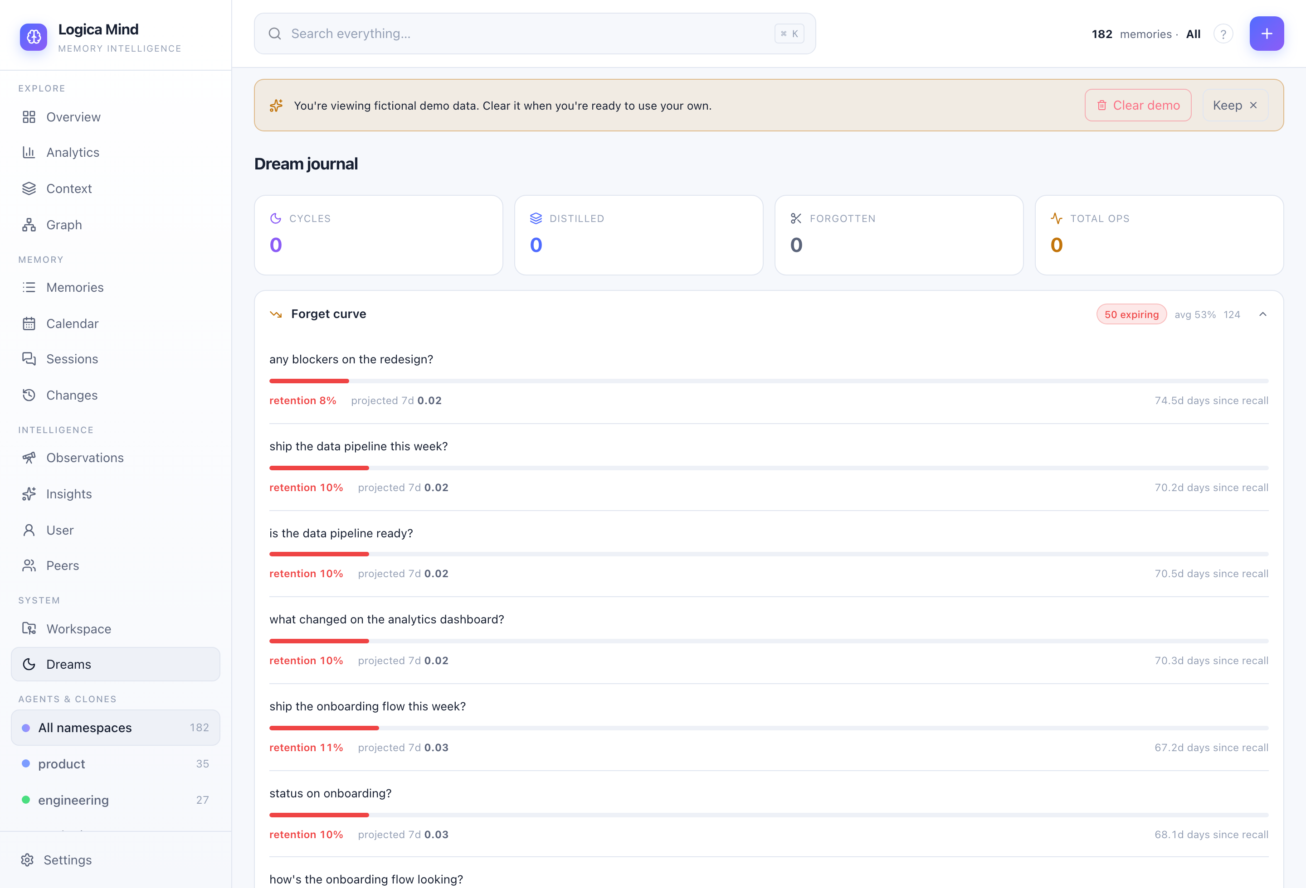
Task: Click the Logica Mind brain logo
Action: click(34, 37)
